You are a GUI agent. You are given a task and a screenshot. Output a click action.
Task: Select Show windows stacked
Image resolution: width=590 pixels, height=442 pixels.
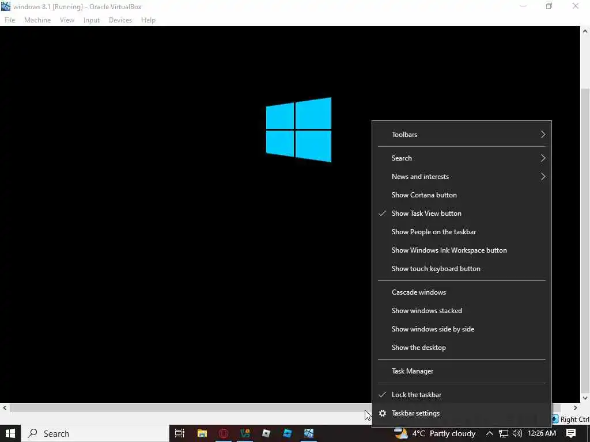(x=462, y=311)
